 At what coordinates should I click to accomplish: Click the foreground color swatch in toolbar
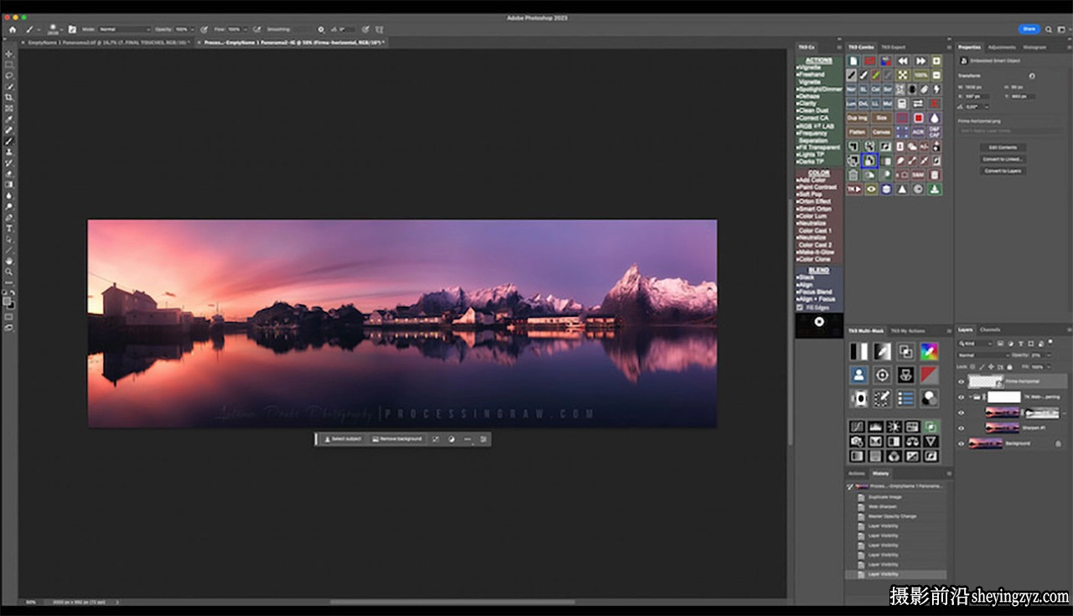[8, 299]
